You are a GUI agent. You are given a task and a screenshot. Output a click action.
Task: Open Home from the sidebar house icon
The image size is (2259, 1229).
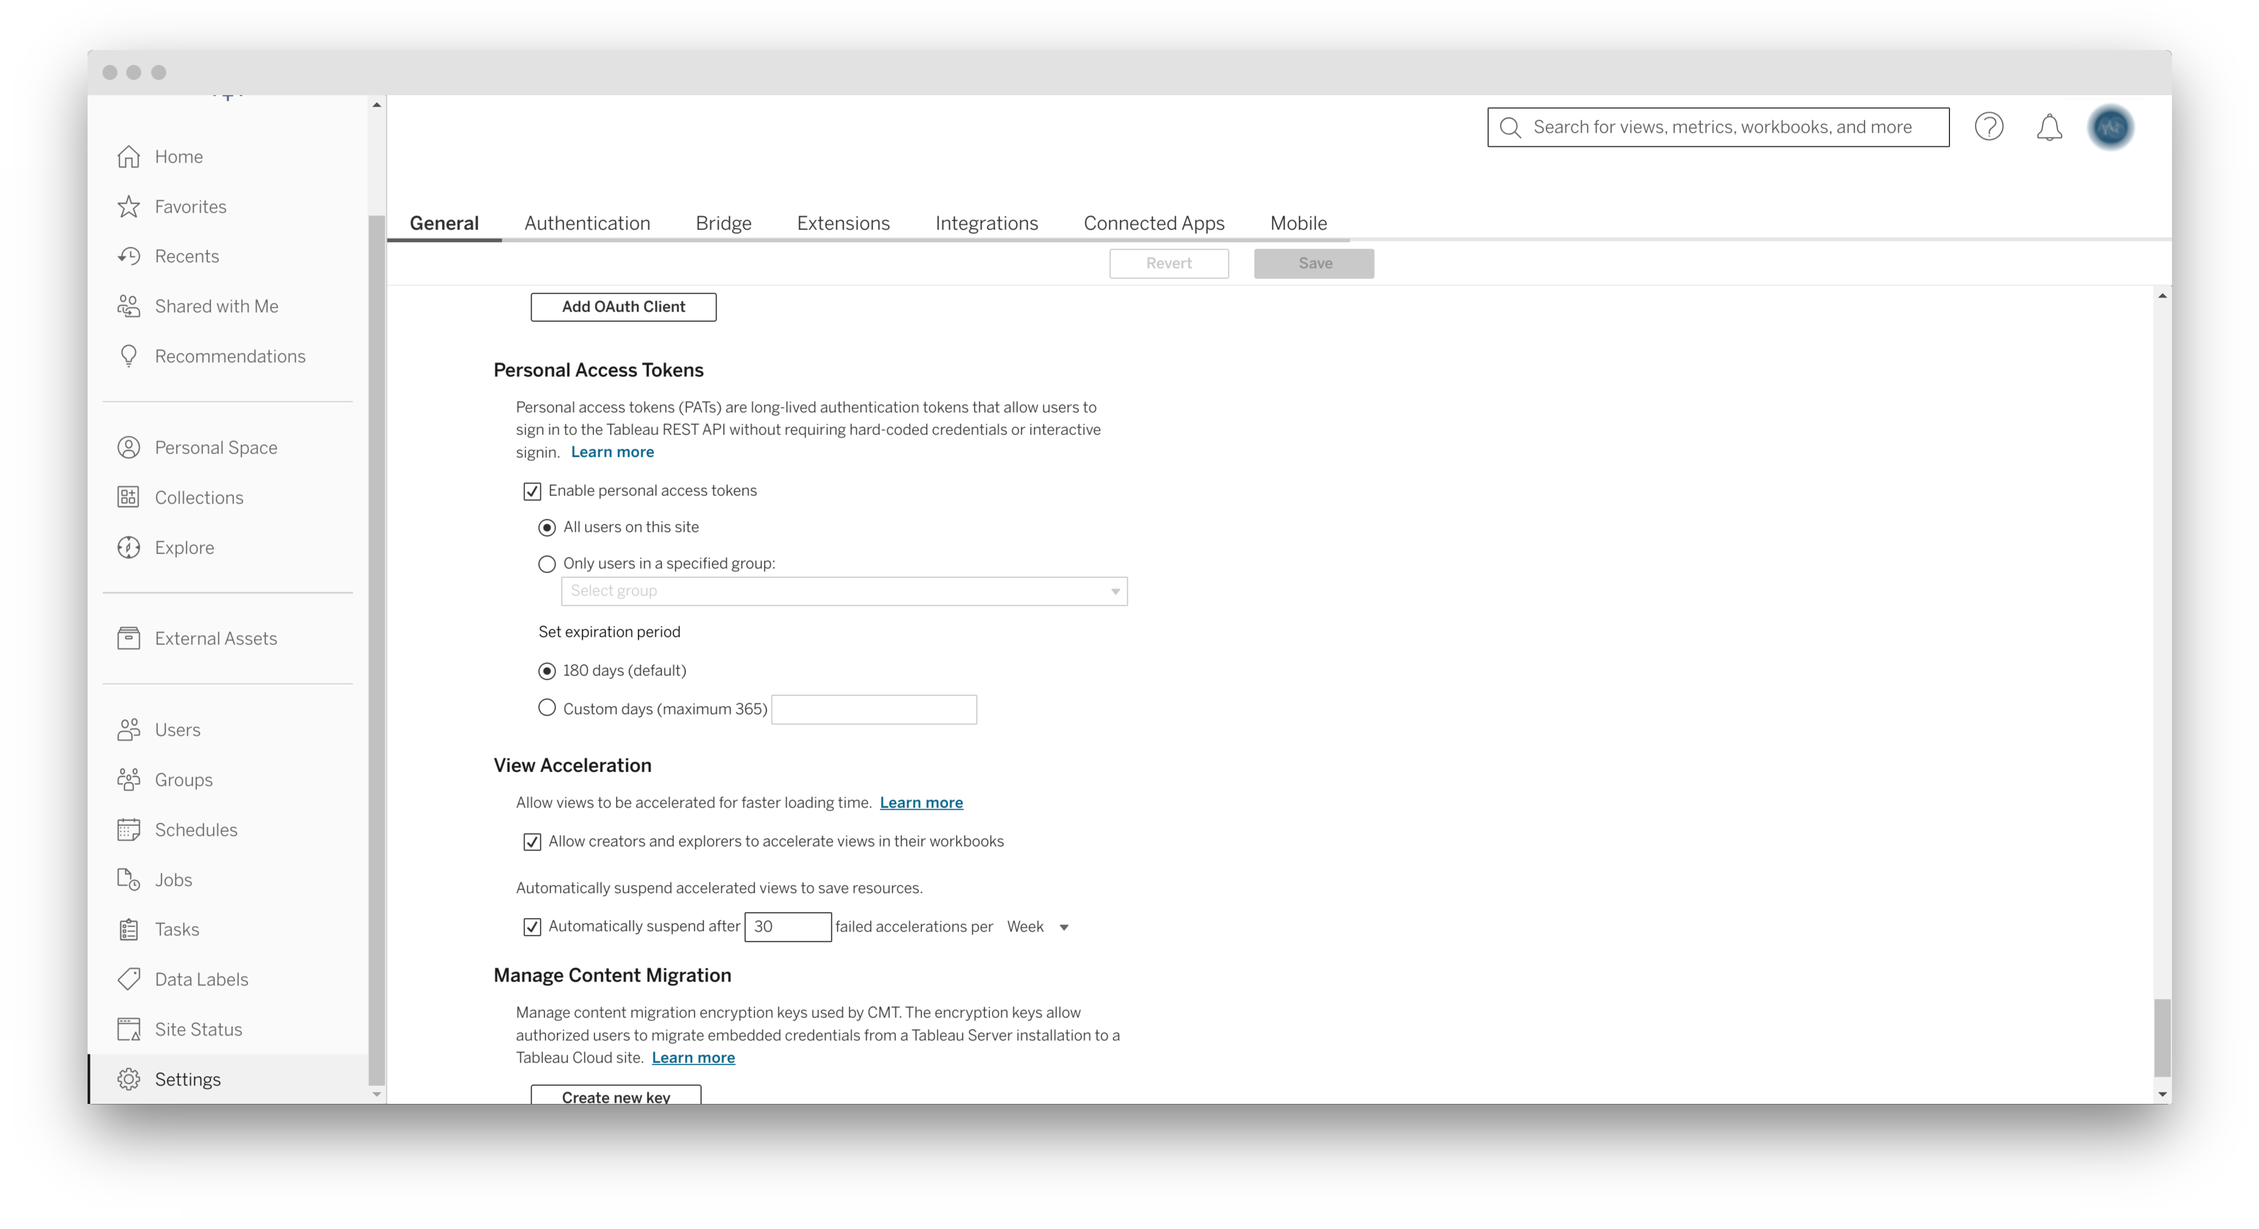(x=129, y=157)
